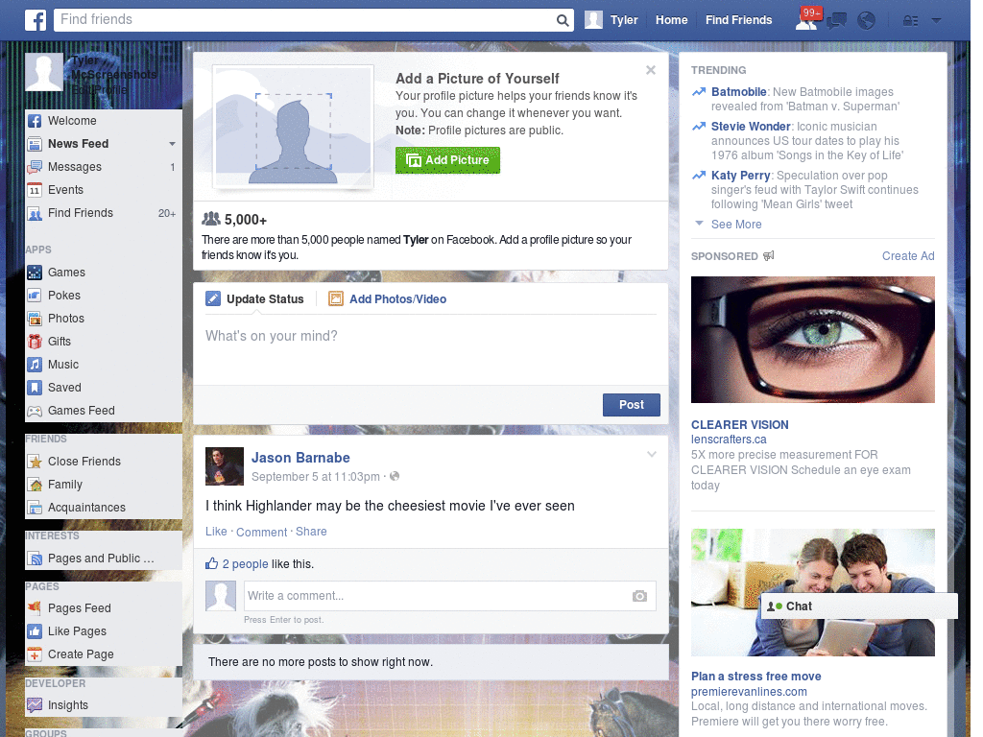Open Tyler profile in top bar
983x737 pixels.
[x=611, y=20]
